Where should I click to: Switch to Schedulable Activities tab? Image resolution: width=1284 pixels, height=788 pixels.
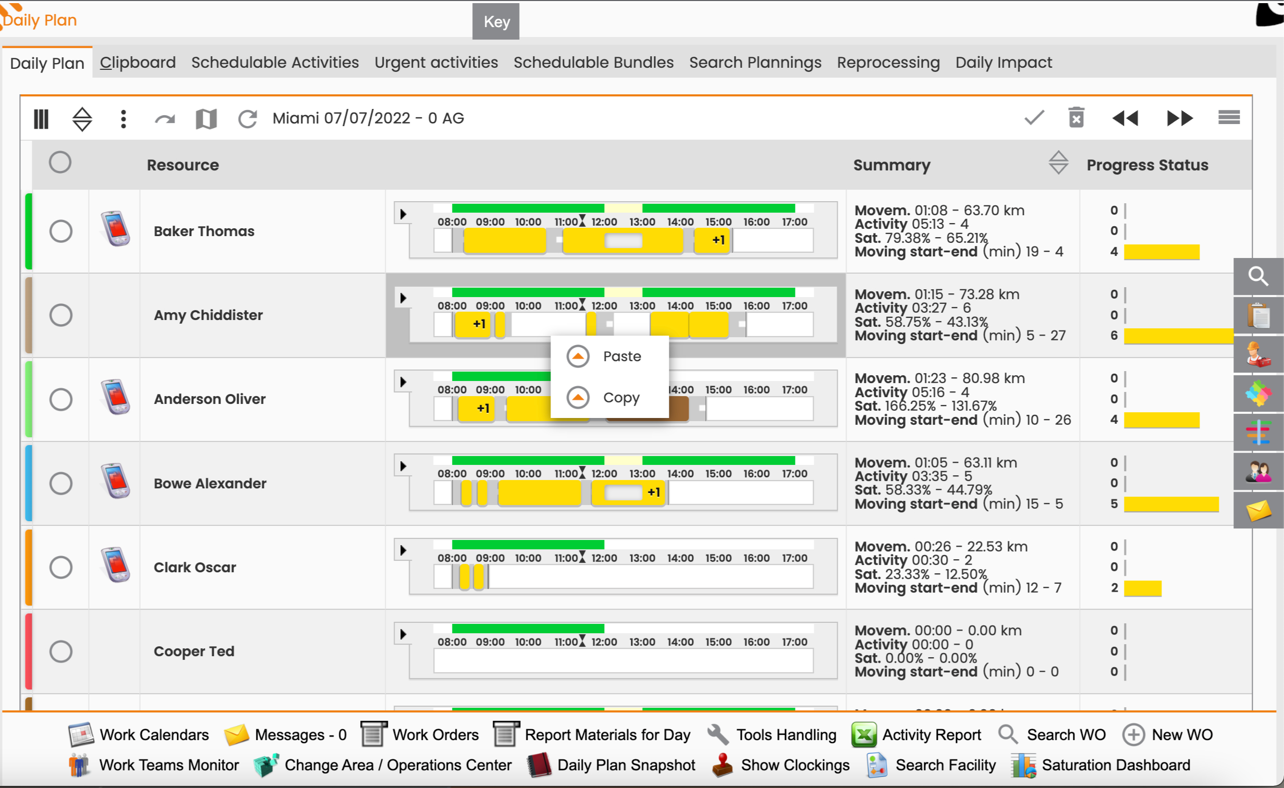coord(275,63)
